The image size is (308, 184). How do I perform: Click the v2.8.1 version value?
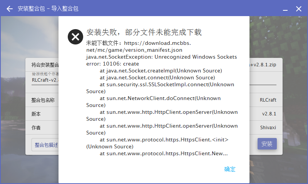[269, 114]
